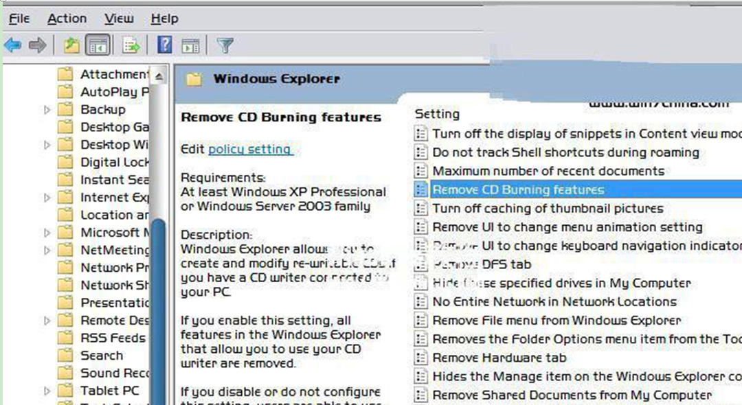
Task: Click the tree pane scroll-up arrow
Action: coord(159,76)
